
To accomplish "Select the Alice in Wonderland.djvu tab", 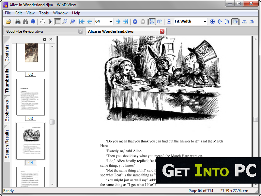I will coord(126,31).
